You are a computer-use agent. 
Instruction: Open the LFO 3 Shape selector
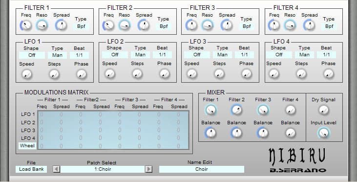(x=197, y=55)
